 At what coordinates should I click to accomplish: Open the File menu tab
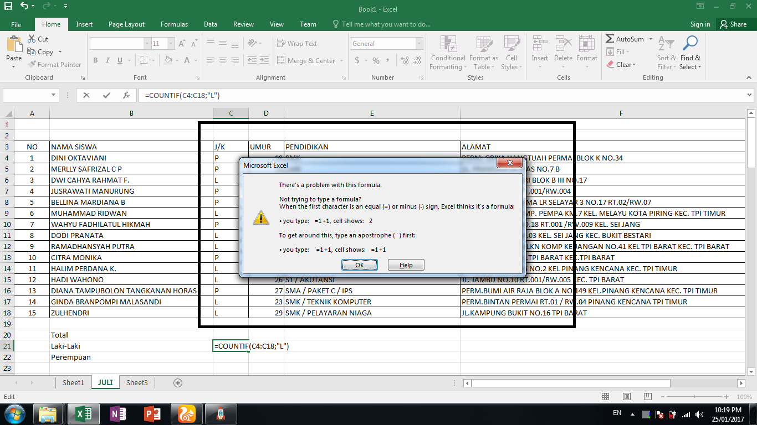(x=16, y=24)
